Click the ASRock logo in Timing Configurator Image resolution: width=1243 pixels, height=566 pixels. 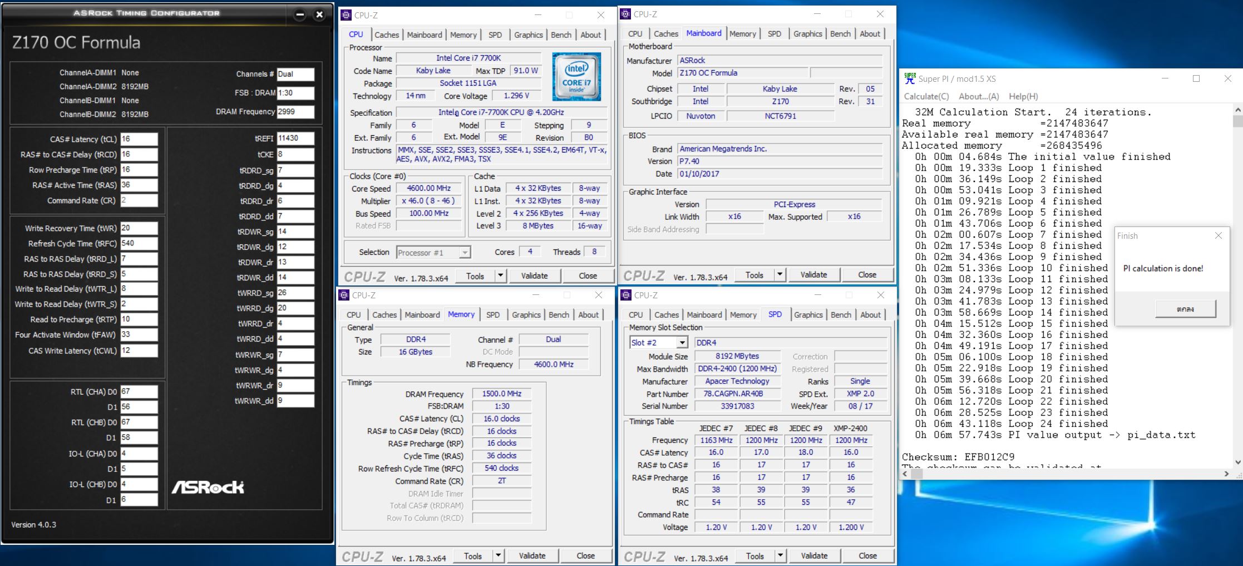point(208,488)
